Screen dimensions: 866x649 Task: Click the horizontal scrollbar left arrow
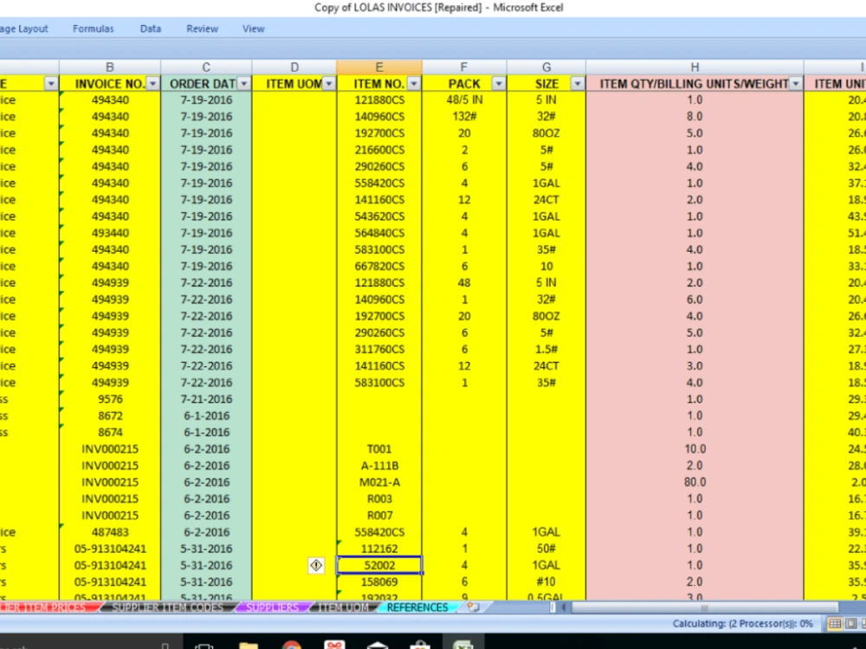(x=564, y=607)
